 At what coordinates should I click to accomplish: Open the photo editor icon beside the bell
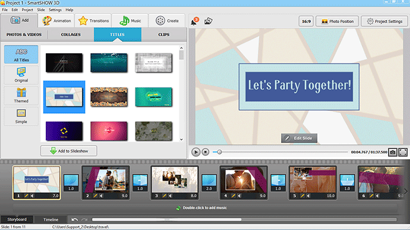(x=208, y=21)
